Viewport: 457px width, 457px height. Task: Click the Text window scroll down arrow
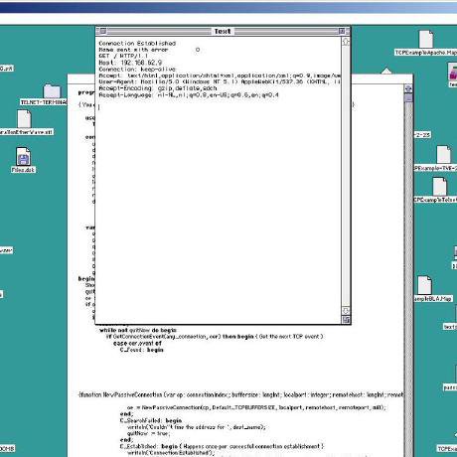346,311
